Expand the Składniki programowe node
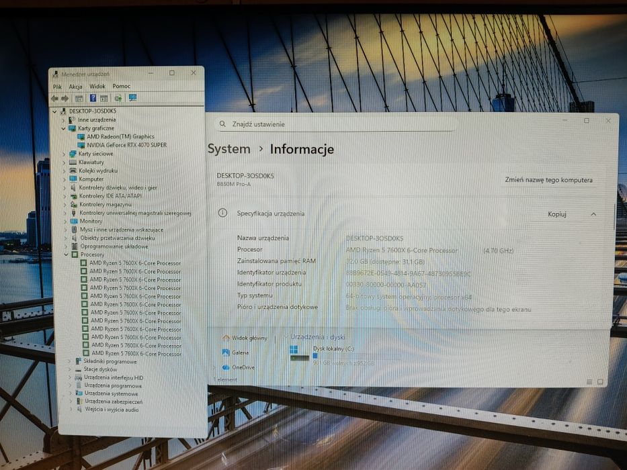This screenshot has width=627, height=470. (69, 362)
